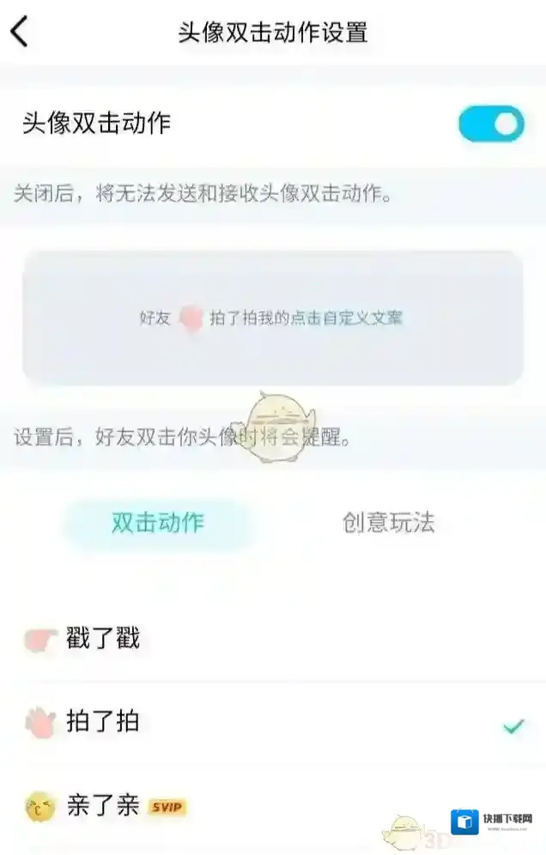Tap the kissing emoji icon beside 亲了亲
The width and height of the screenshot is (546, 855).
[x=40, y=806]
